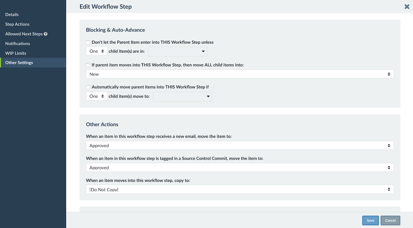Switch to Notifications settings
This screenshot has height=228, width=413.
pos(17,43)
